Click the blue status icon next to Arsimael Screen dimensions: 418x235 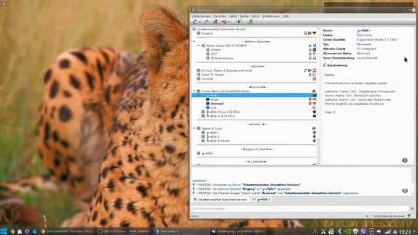[x=208, y=104]
